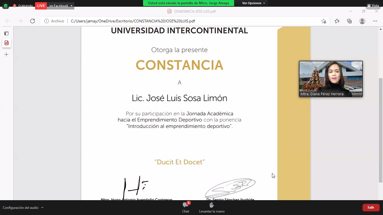Open the browser three-dot settings menu
The height and width of the screenshot is (215, 383).
click(375, 21)
